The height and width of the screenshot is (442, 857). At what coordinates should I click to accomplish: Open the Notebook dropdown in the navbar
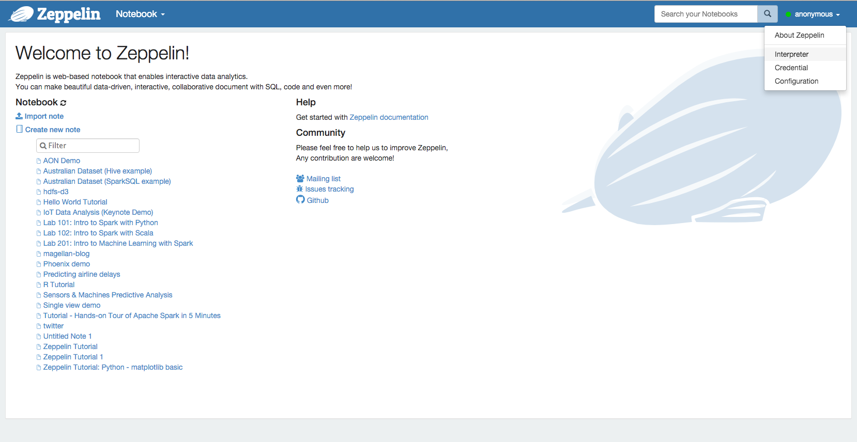coord(140,14)
